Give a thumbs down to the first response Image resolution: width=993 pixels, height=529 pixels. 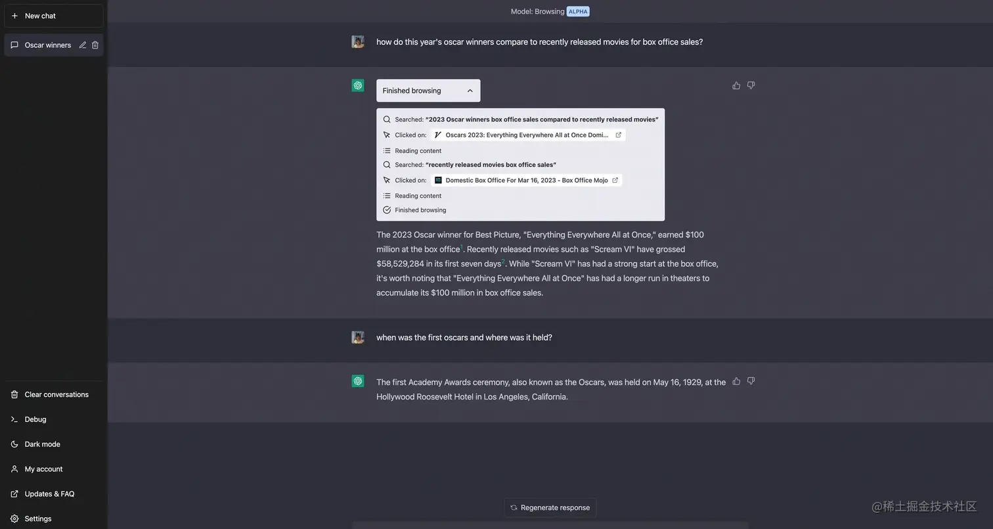[751, 85]
